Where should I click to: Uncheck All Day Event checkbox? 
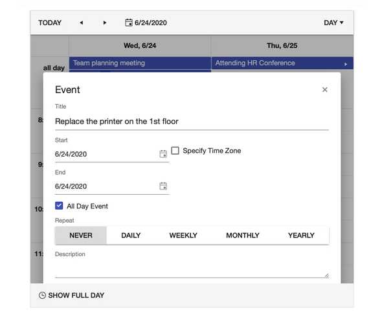pyautogui.click(x=59, y=206)
